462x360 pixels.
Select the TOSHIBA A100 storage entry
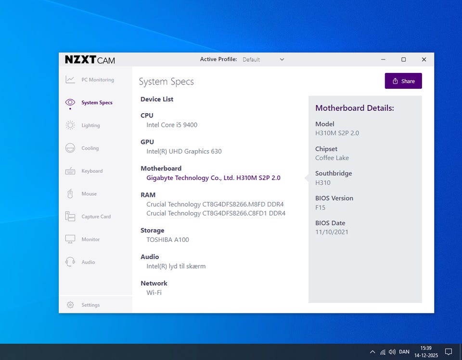pos(167,240)
